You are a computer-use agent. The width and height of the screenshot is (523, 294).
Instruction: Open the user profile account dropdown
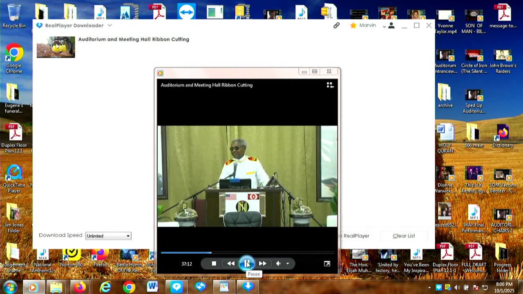(x=389, y=25)
